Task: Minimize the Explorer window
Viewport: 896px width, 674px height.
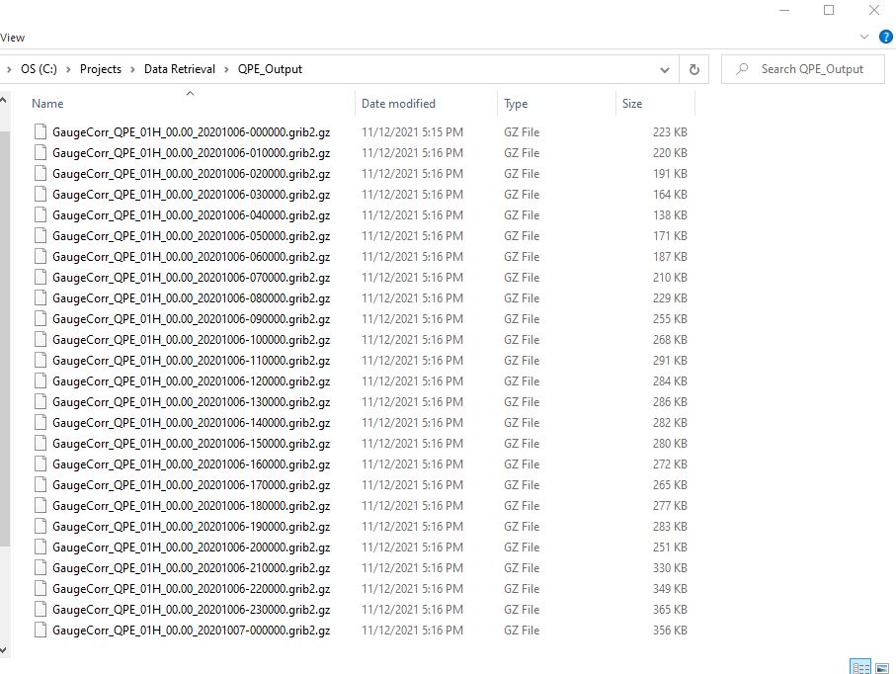Action: click(784, 10)
